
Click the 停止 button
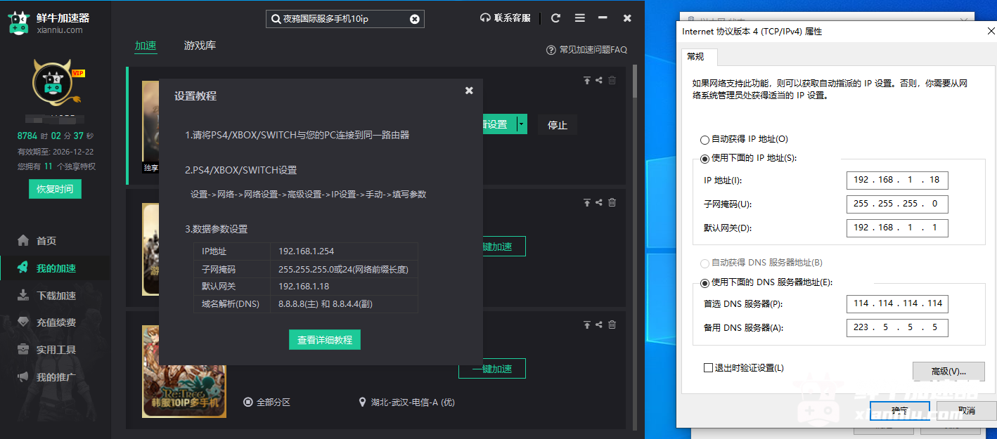(558, 124)
